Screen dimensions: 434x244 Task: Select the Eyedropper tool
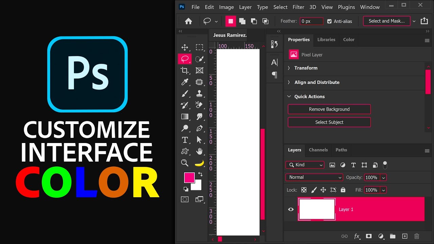pos(185,82)
